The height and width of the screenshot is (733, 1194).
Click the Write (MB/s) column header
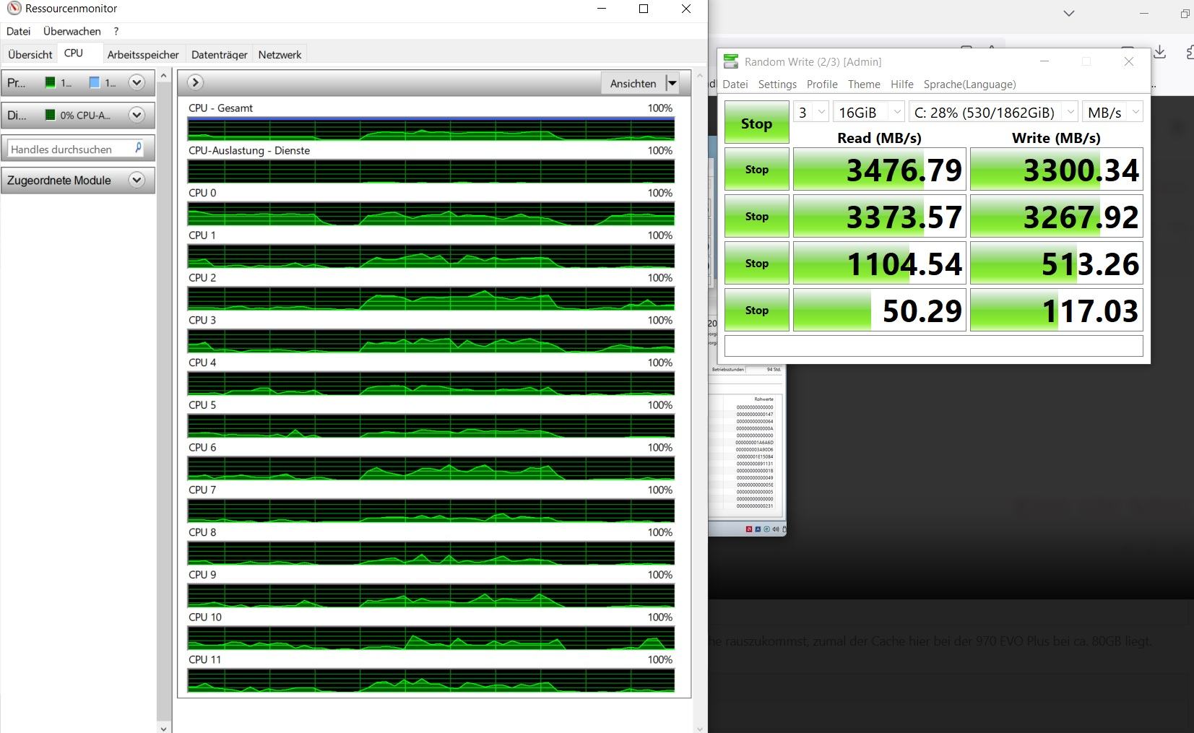pyautogui.click(x=1056, y=137)
